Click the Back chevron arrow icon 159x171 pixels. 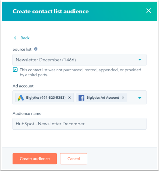point(15,38)
